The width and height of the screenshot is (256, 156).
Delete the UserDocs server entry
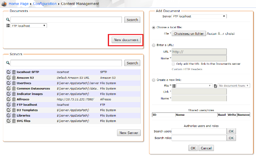click(x=14, y=83)
